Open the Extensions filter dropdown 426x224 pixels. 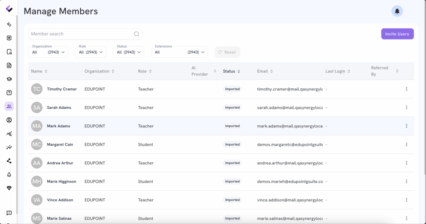click(x=179, y=52)
